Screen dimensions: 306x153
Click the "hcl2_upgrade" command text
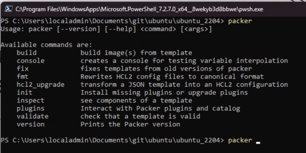pos(40,84)
